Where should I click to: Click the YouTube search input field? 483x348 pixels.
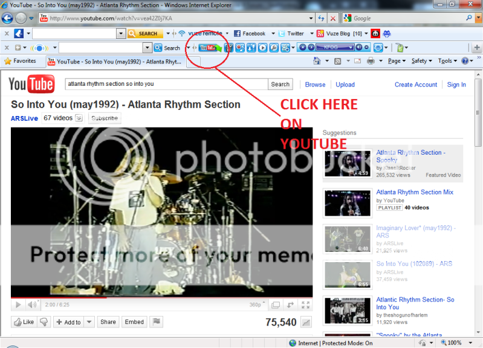point(166,85)
